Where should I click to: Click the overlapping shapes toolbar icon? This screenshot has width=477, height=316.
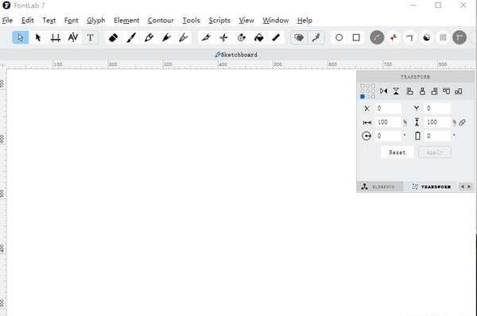299,37
